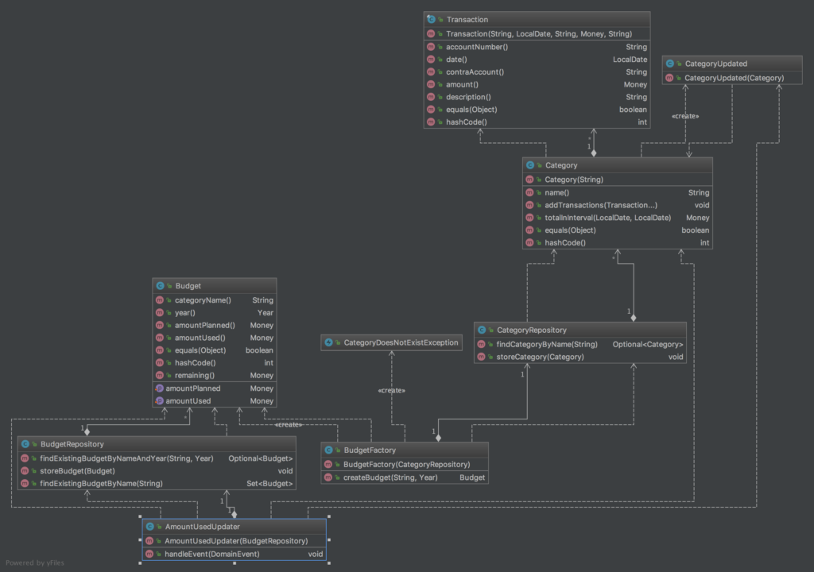Click method icon beside handleEvent(DomainEvent)

coord(149,554)
